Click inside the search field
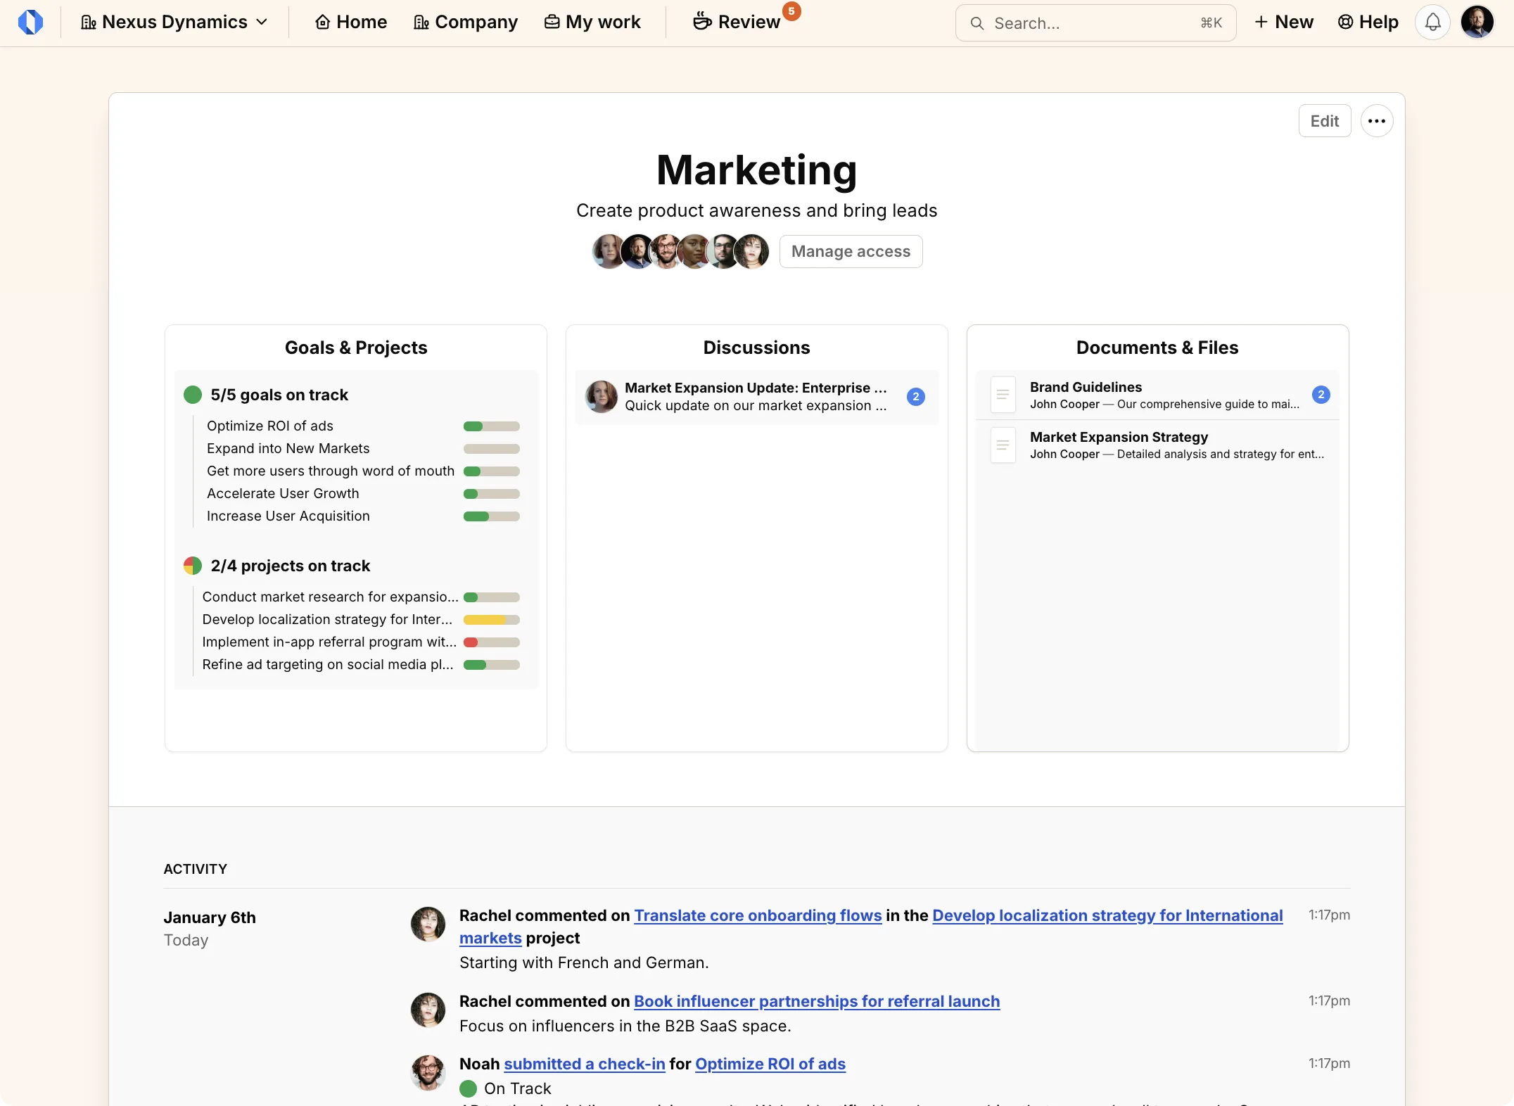1514x1106 pixels. (1090, 23)
